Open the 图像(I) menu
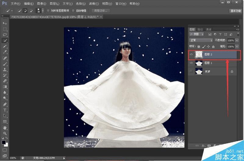 [42, 3]
